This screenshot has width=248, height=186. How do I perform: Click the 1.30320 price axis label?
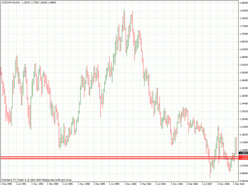pos(244,111)
